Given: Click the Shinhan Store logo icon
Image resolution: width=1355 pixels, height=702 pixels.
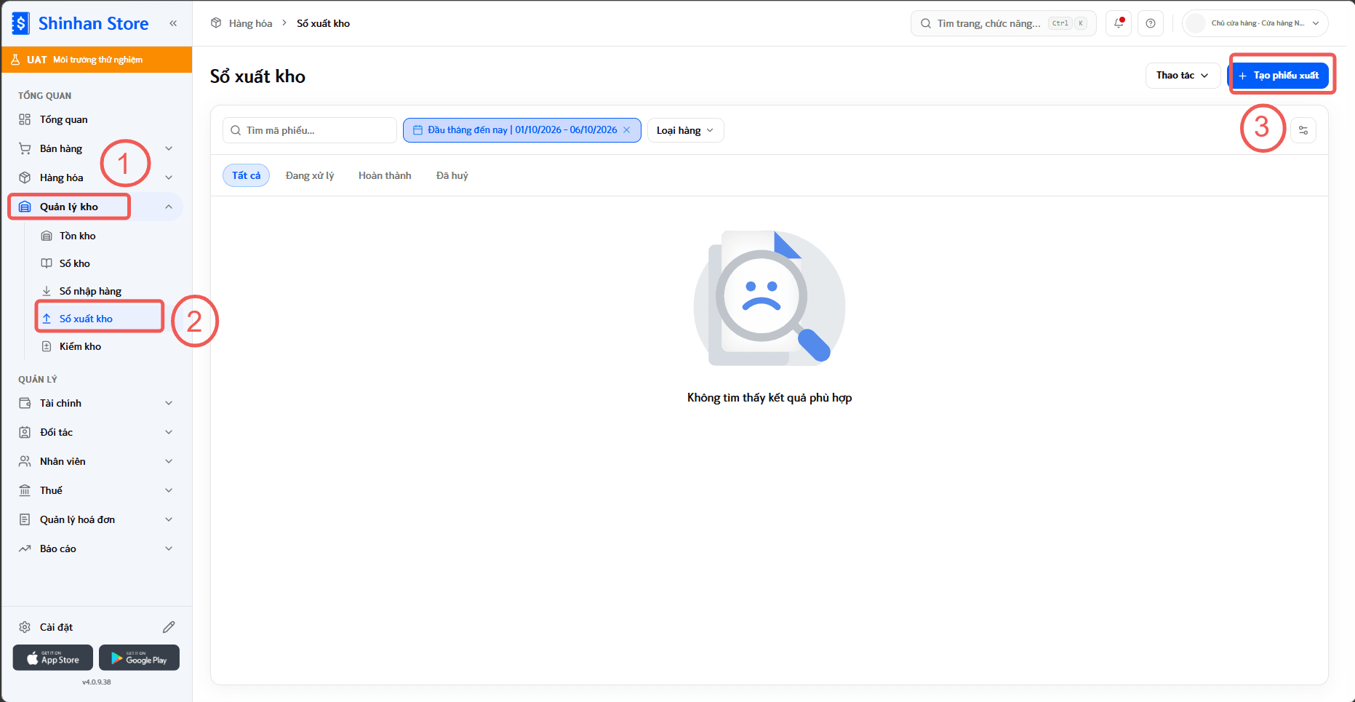Looking at the screenshot, I should pyautogui.click(x=21, y=23).
